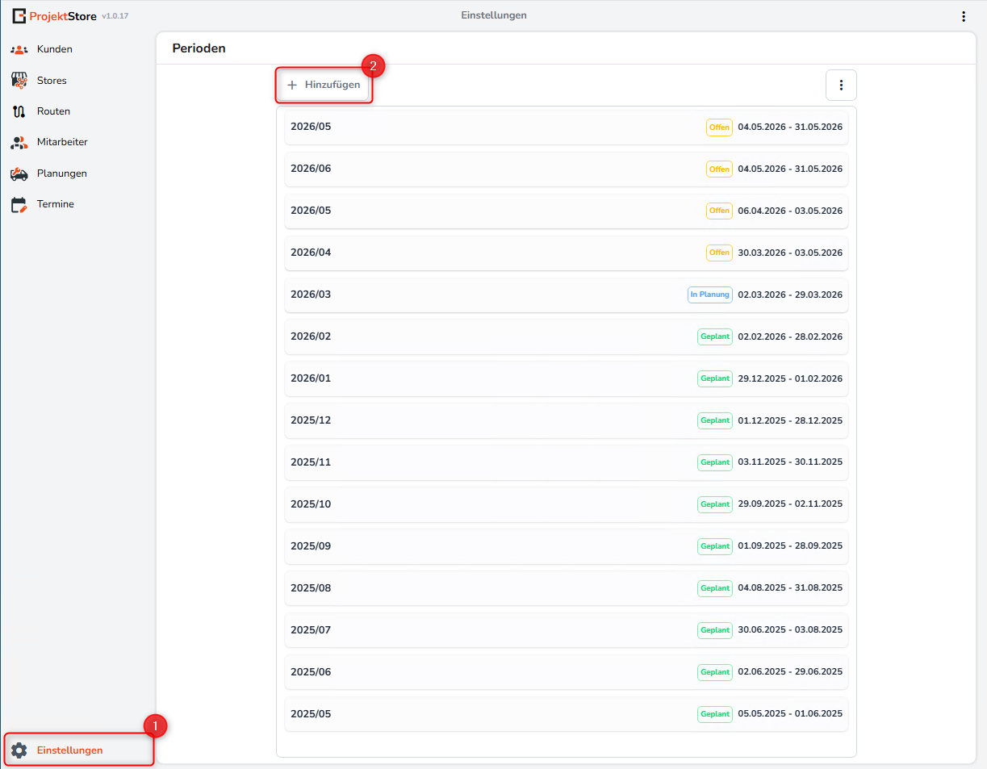Click the Stores shop icon

click(x=19, y=80)
